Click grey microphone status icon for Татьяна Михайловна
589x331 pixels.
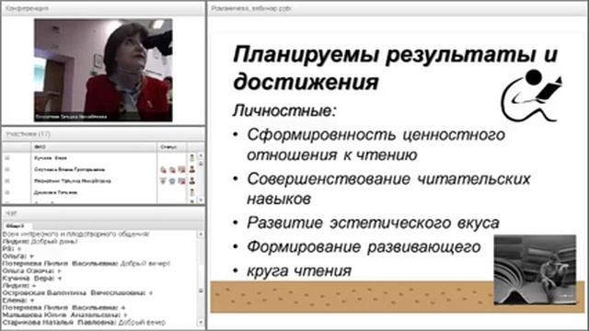click(x=164, y=181)
